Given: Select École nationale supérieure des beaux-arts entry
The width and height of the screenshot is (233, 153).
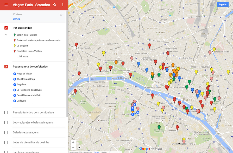Looking at the screenshot, I should [39, 40].
